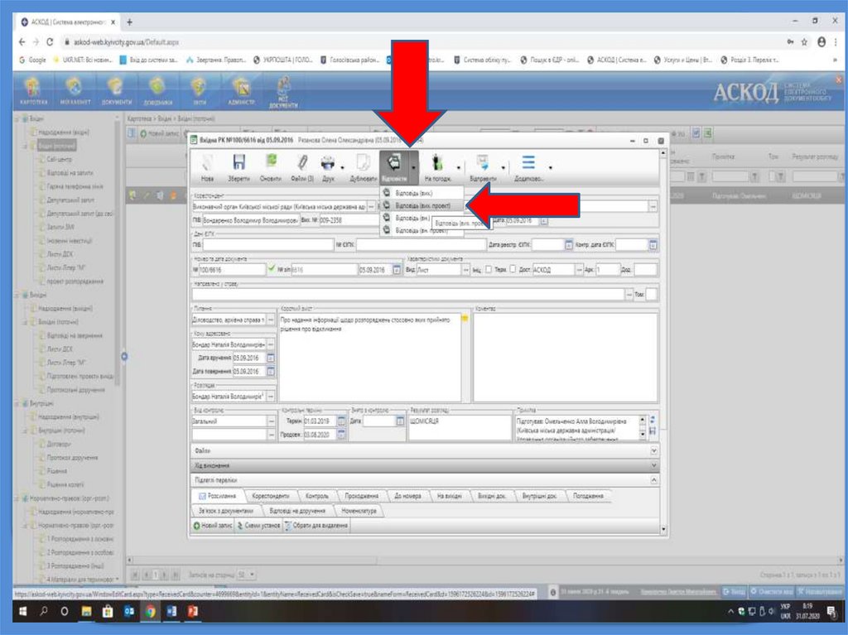Open the Мої документи section

pyautogui.click(x=283, y=91)
